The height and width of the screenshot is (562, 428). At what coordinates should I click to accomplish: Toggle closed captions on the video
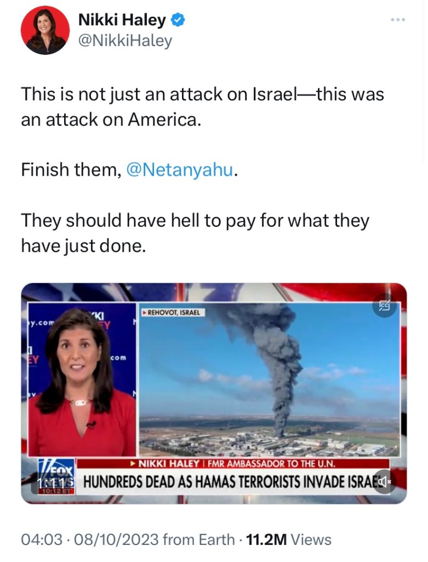[385, 306]
